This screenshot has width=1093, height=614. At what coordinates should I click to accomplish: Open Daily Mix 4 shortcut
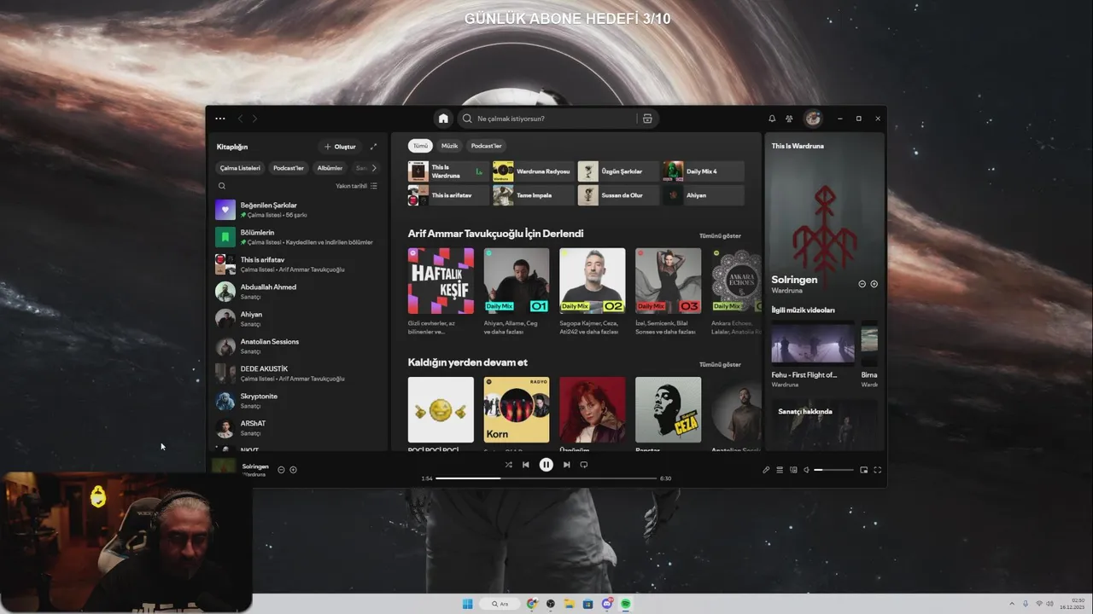tap(704, 171)
